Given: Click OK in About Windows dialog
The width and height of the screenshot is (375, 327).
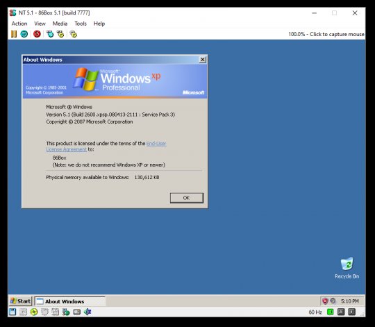Looking at the screenshot, I should [x=187, y=198].
